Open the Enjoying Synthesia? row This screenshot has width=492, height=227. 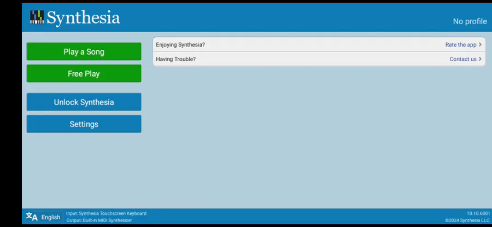pyautogui.click(x=319, y=45)
